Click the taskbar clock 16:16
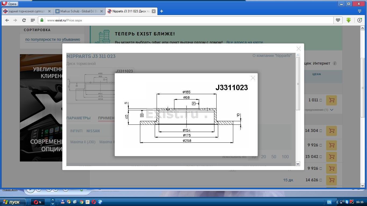This screenshot has width=367, height=206. 360,202
